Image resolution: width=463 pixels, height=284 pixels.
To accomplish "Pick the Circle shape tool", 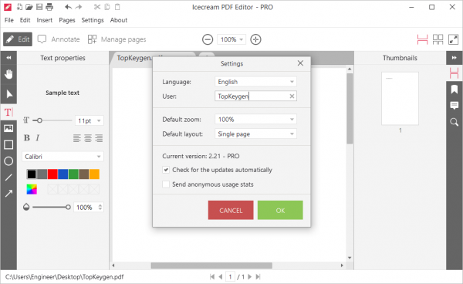I will click(x=8, y=161).
